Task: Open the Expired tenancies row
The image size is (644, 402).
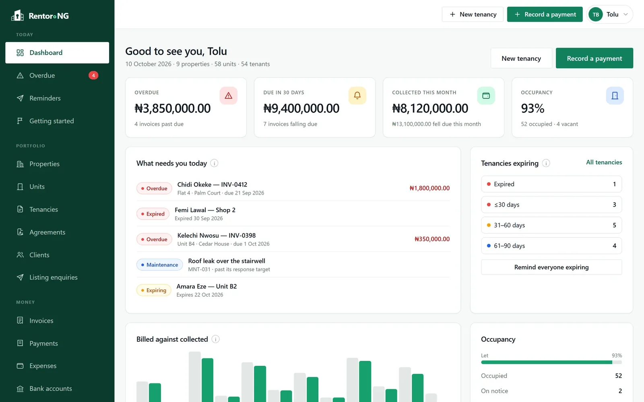Action: coord(551,184)
